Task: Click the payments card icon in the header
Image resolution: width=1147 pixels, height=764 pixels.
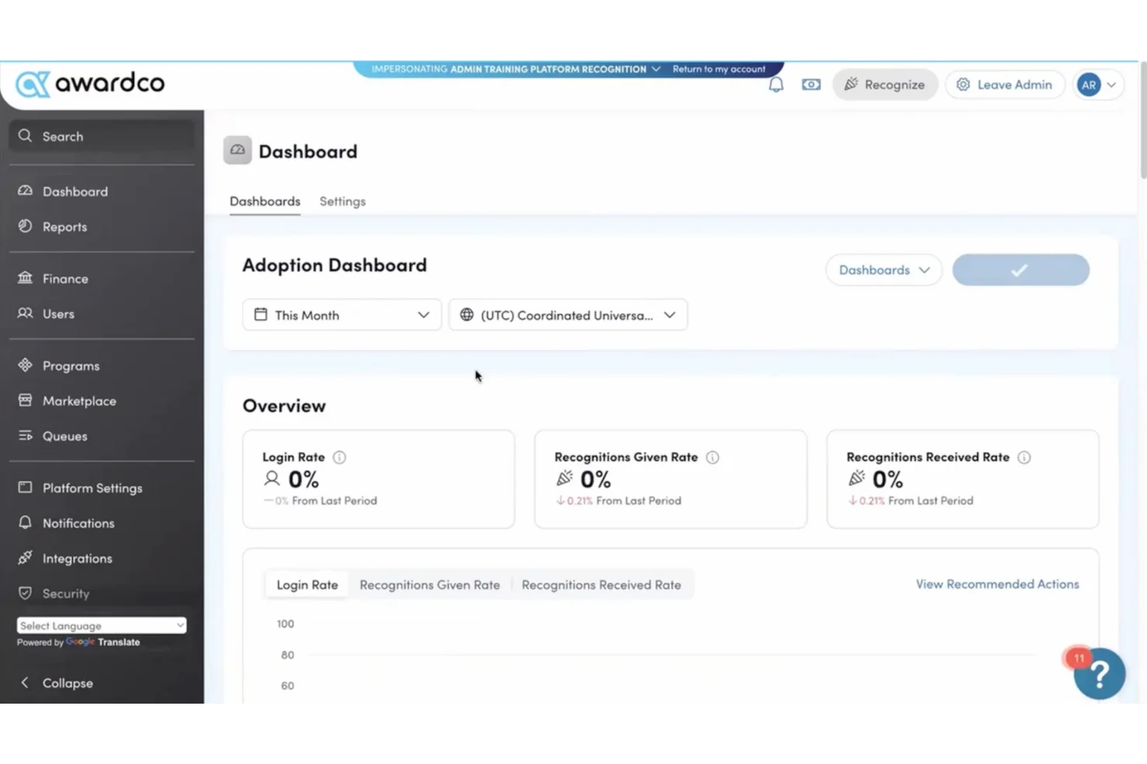Action: click(811, 84)
